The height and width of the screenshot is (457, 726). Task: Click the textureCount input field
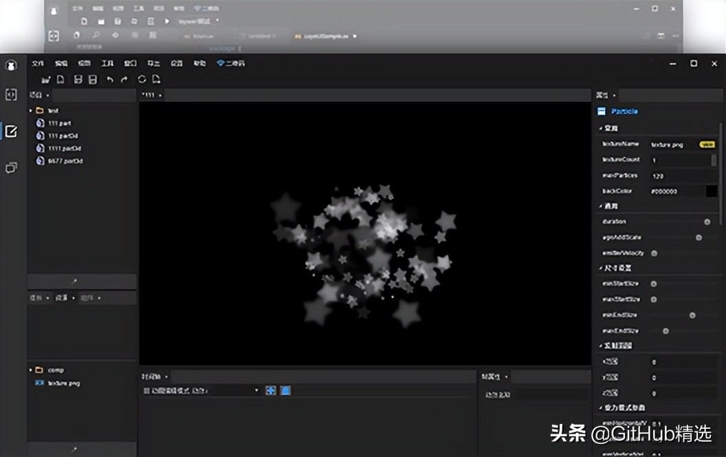click(681, 160)
